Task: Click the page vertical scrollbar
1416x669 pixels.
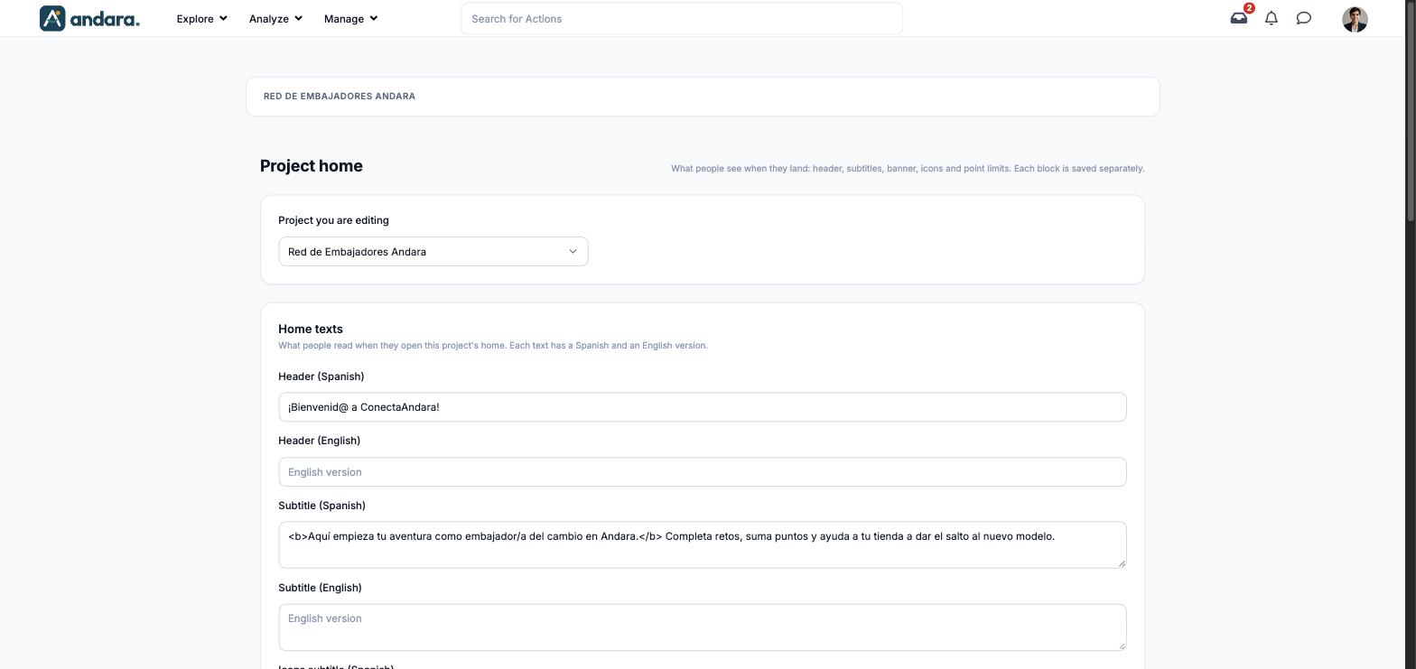Action: tap(1411, 108)
